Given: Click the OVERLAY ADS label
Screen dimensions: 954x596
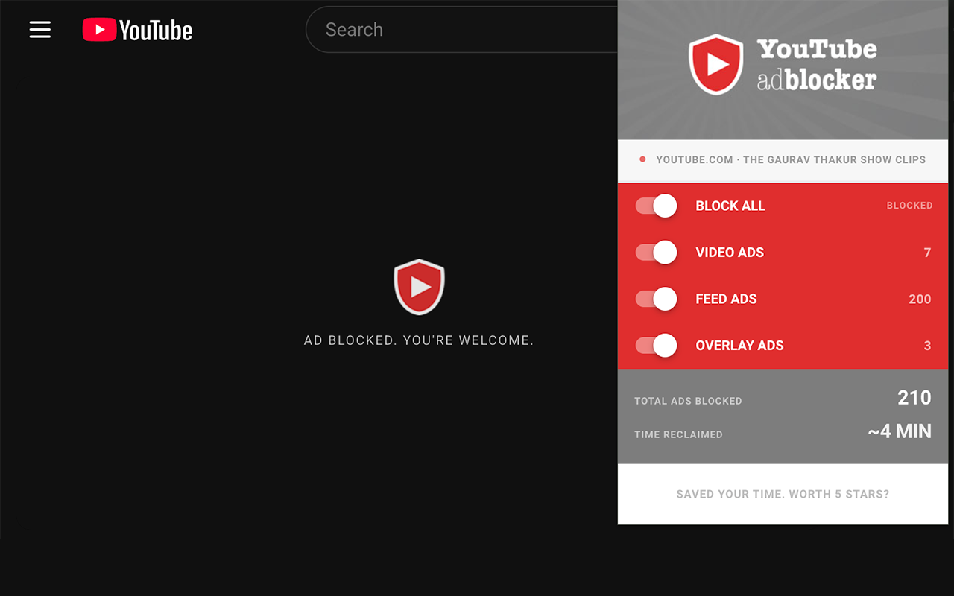Looking at the screenshot, I should (739, 346).
